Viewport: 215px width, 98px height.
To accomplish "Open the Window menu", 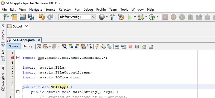I will 138,10.
